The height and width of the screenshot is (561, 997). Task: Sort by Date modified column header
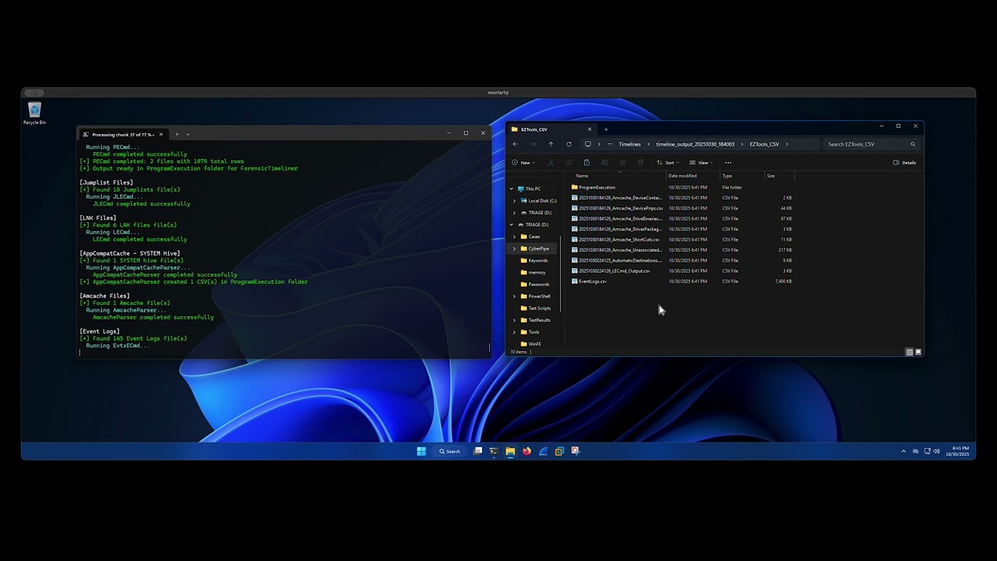[682, 176]
